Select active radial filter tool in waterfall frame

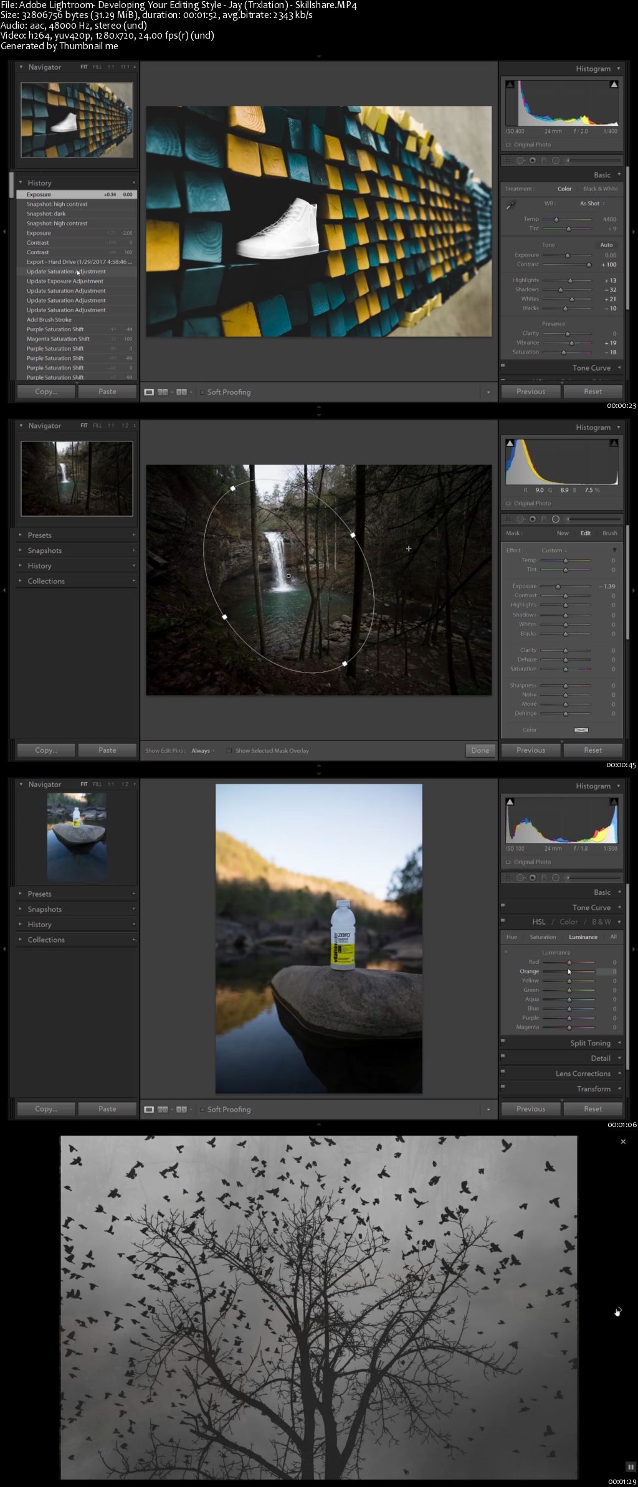[x=556, y=519]
